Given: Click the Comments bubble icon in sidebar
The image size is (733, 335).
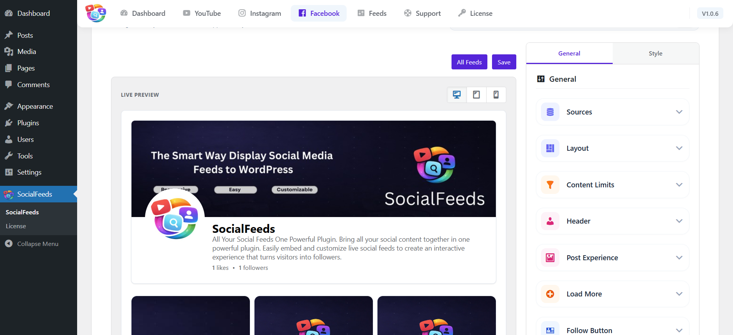Looking at the screenshot, I should (x=8, y=84).
